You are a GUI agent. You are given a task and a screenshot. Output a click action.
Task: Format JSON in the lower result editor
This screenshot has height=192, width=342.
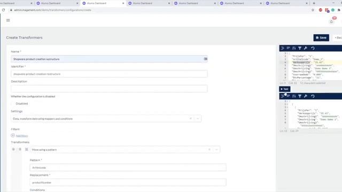283,96
